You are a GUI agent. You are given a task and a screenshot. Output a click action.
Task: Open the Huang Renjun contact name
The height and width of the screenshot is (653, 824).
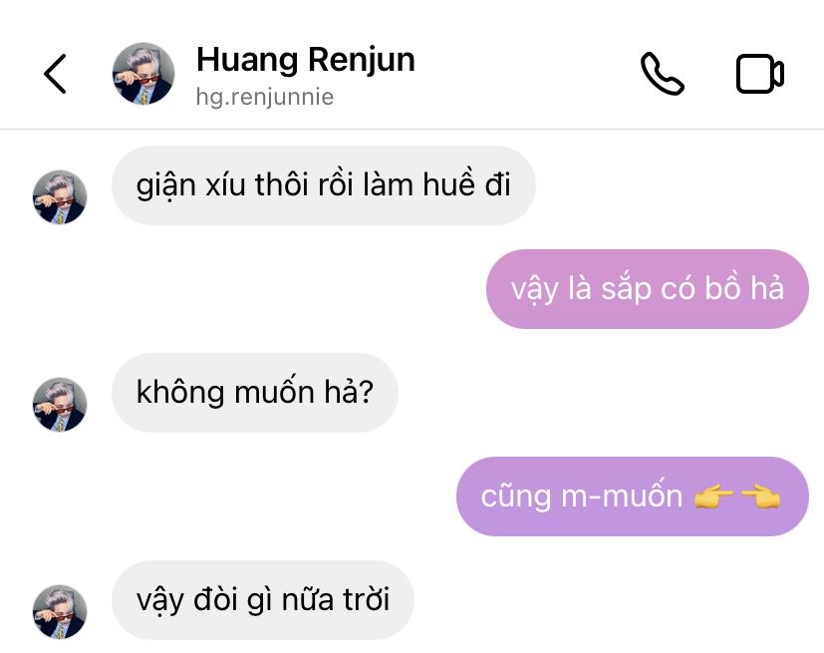click(305, 60)
